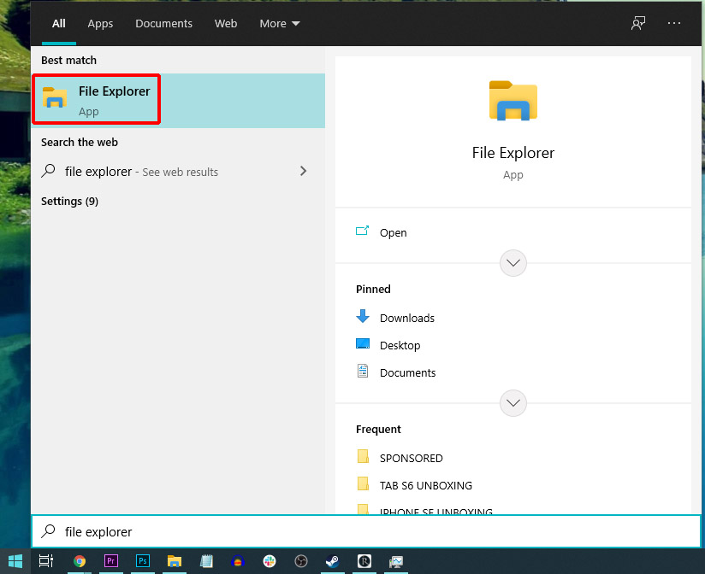The height and width of the screenshot is (574, 705).
Task: Click the blue Downloads arrow icon
Action: [363, 316]
